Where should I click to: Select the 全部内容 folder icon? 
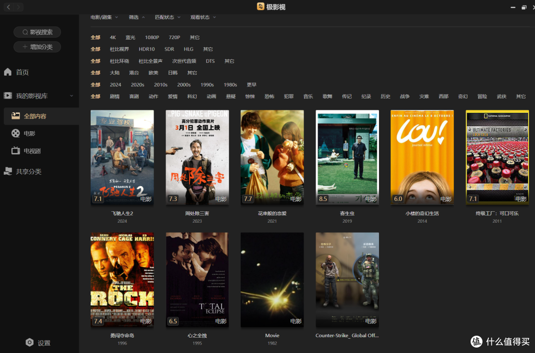click(16, 116)
